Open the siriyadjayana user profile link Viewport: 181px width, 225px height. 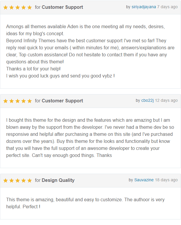point(144,7)
